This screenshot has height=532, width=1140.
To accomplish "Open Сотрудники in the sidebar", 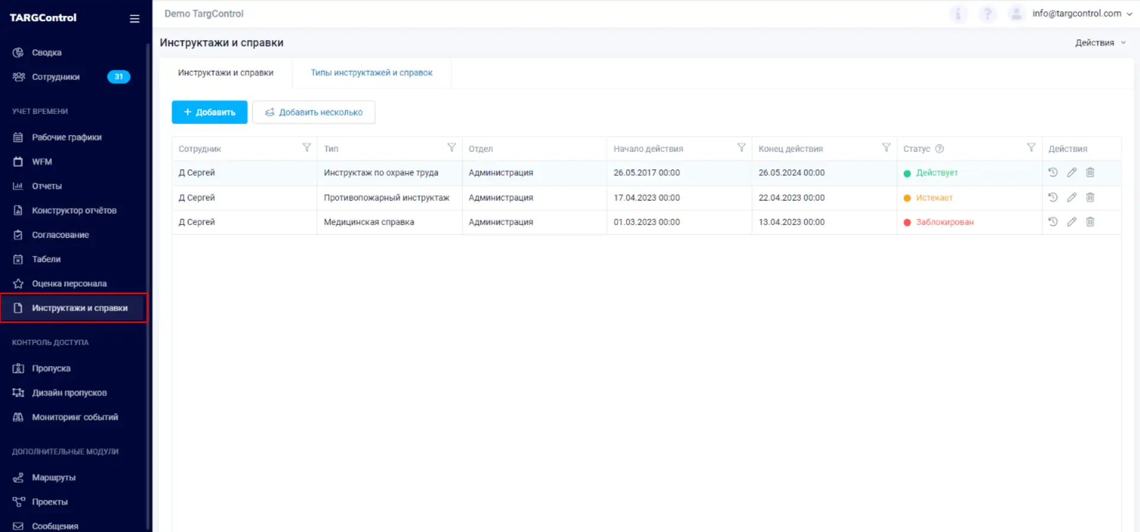I will click(74, 77).
